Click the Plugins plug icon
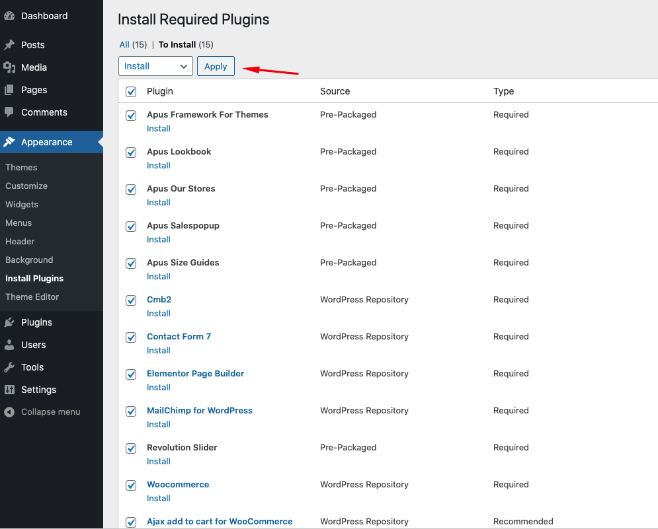The width and height of the screenshot is (658, 529). pyautogui.click(x=9, y=322)
